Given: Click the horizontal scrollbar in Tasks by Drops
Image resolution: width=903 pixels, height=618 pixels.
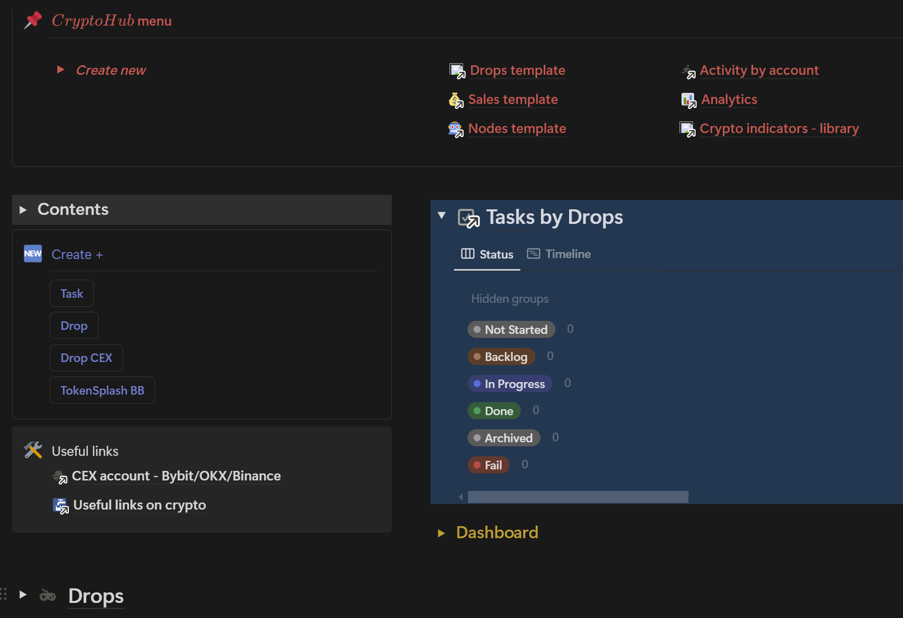Looking at the screenshot, I should [x=578, y=497].
